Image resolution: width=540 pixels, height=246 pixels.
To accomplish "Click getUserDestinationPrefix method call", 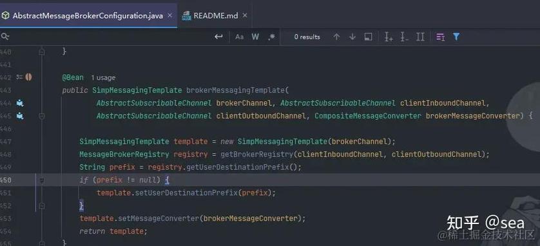I will (x=237, y=167).
